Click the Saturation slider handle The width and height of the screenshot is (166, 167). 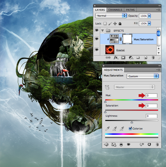(x=105, y=112)
